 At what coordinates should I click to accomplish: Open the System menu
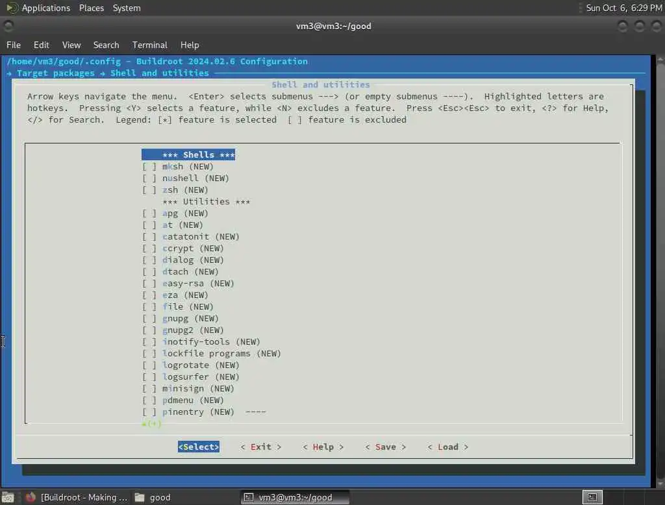[127, 8]
